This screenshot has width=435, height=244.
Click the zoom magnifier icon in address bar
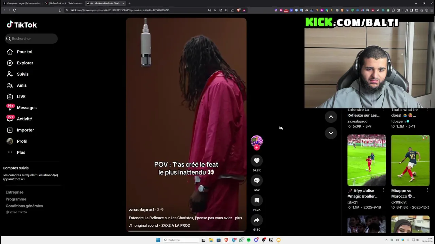[226, 10]
